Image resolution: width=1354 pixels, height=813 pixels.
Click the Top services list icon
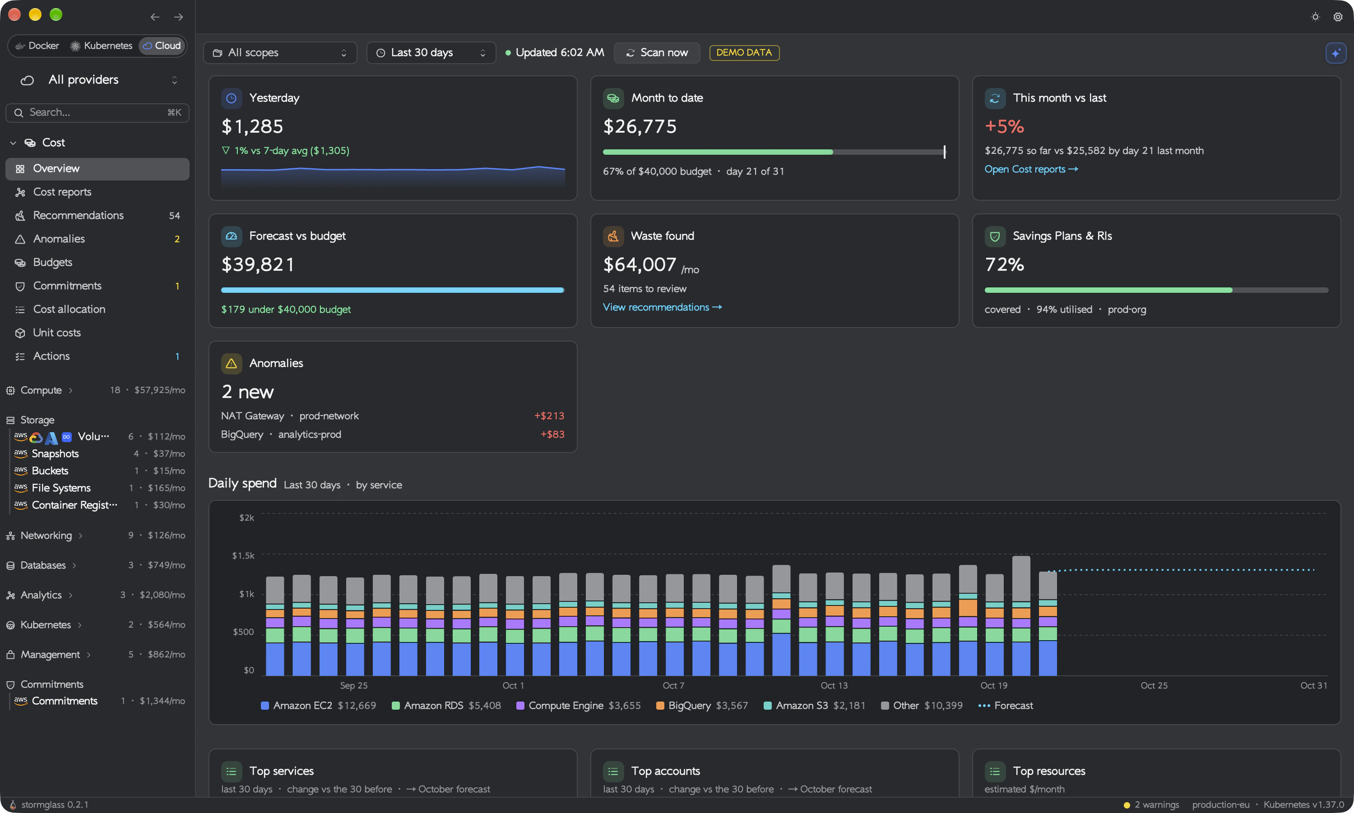tap(231, 771)
